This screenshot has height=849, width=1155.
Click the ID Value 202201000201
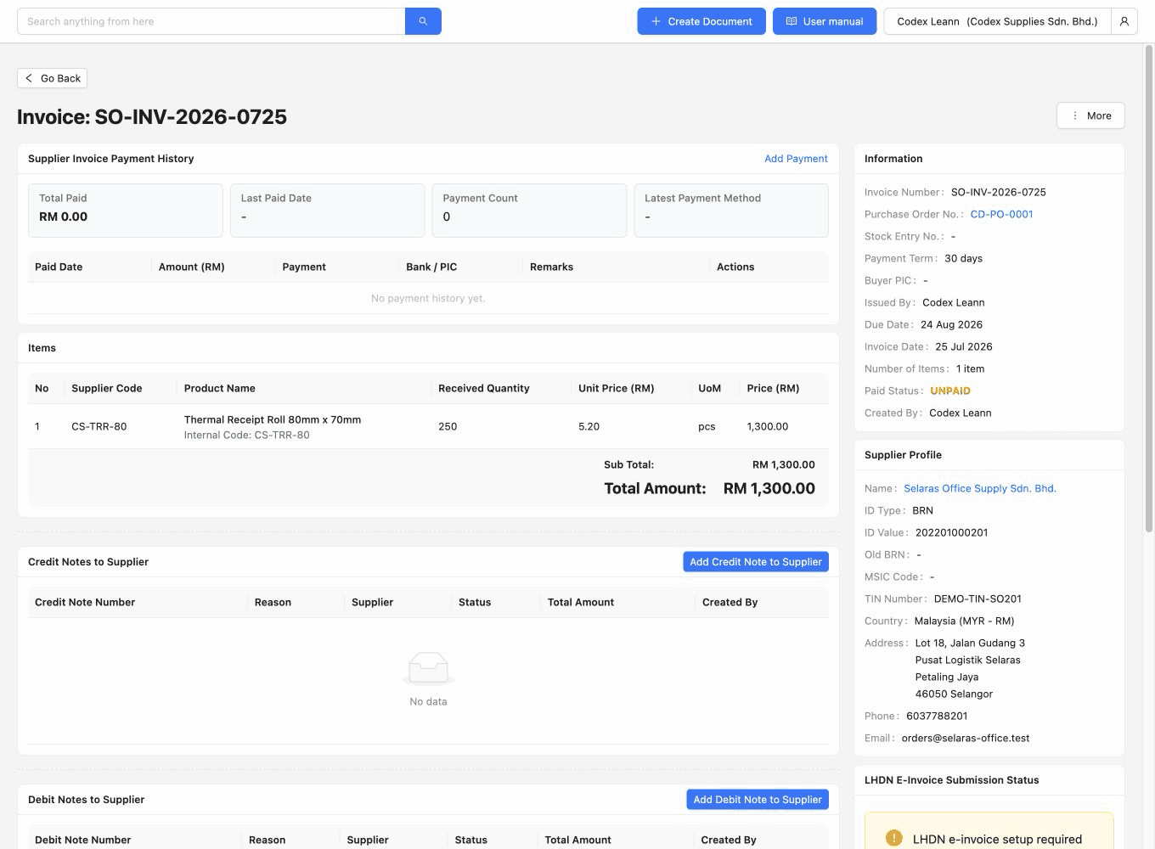(952, 532)
